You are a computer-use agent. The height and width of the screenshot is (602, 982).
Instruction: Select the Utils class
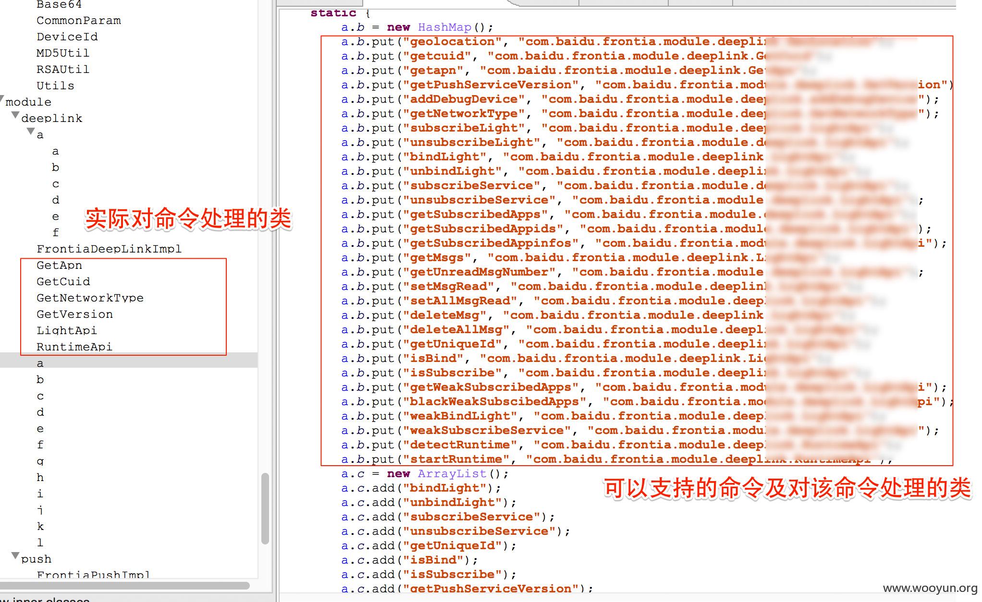click(x=55, y=86)
